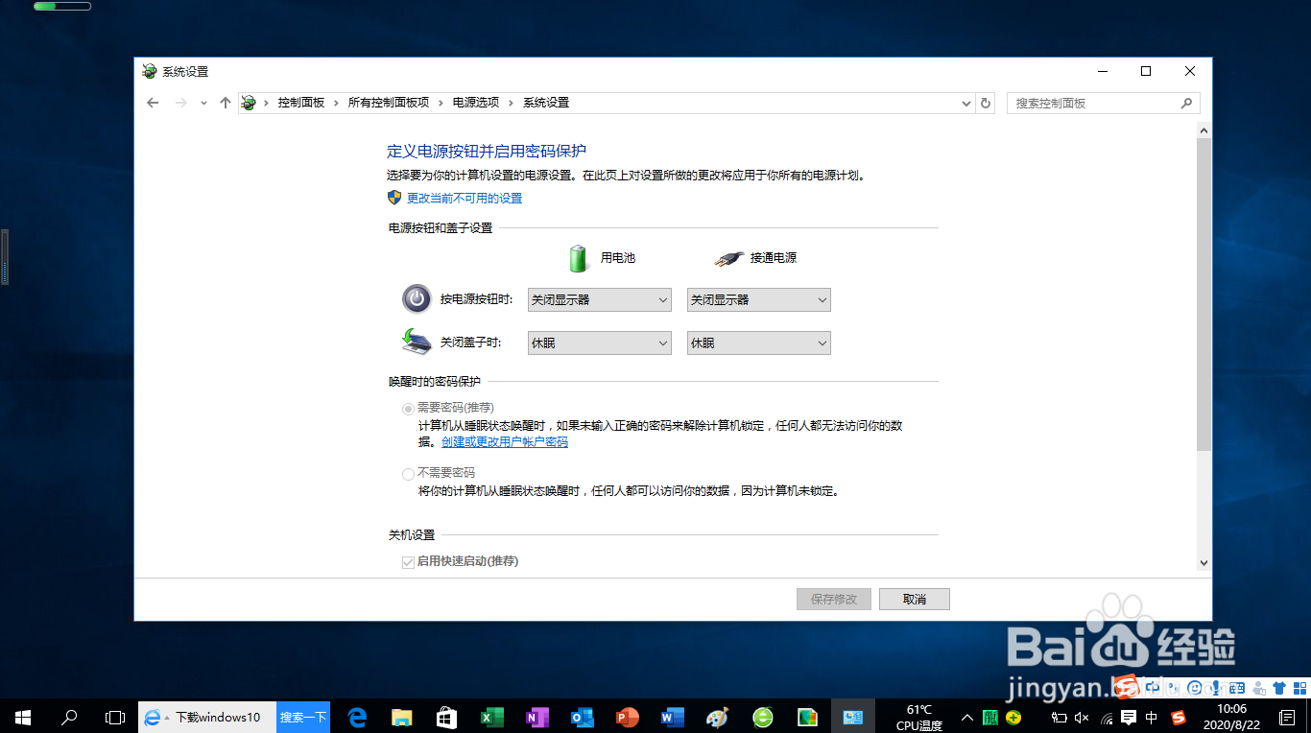Toggle the 中 input language indicator in the tray

point(1152,718)
